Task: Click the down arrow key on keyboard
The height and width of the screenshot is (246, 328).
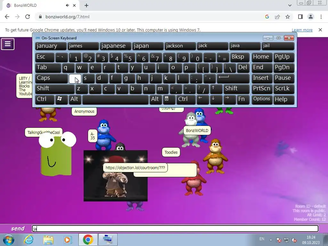Action: coord(216,99)
